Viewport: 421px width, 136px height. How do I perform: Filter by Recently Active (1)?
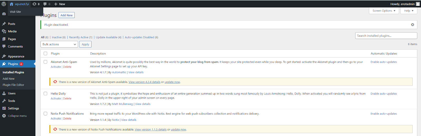pyautogui.click(x=81, y=37)
